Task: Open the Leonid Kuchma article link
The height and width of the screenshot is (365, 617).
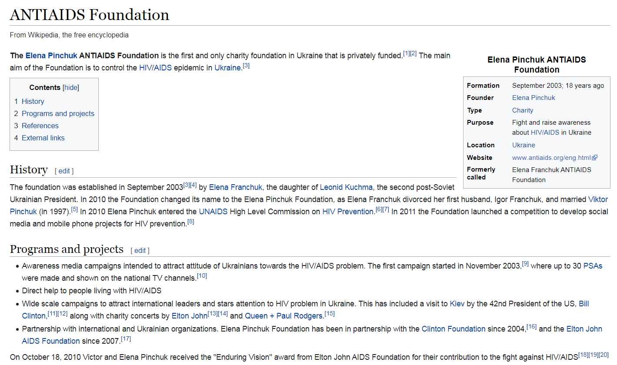Action: (x=346, y=187)
